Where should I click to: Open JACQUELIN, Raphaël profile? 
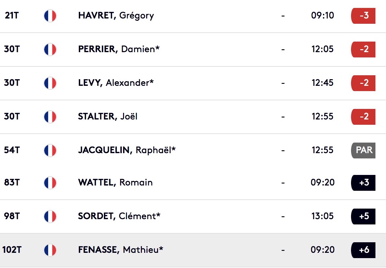click(127, 150)
